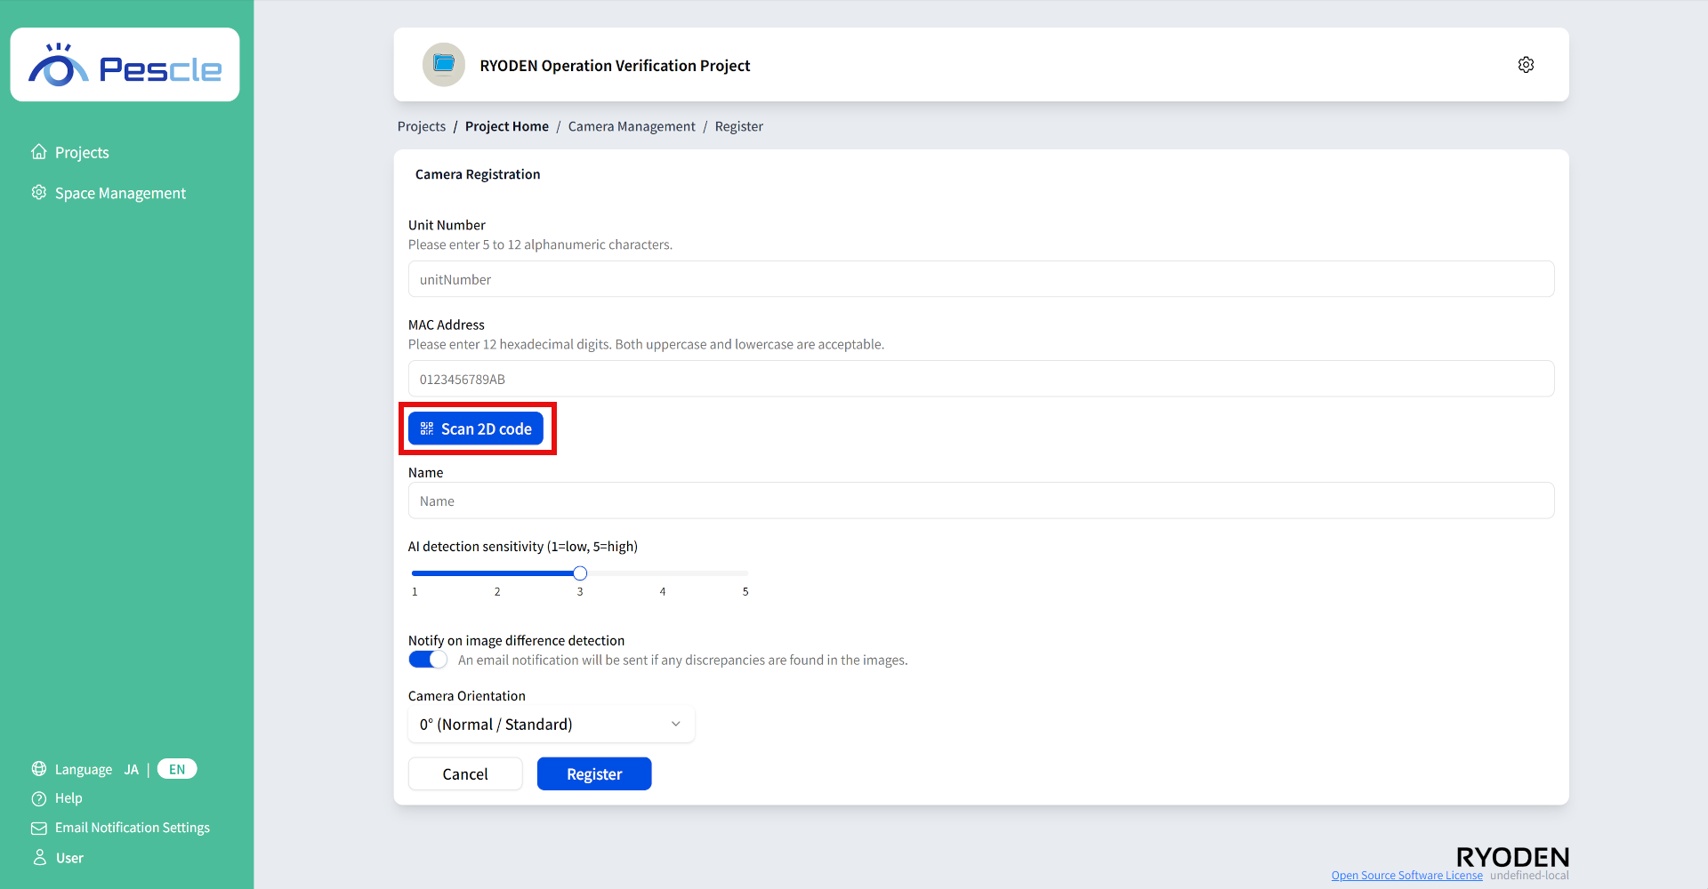
Task: Click the Projects home icon
Action: [39, 152]
